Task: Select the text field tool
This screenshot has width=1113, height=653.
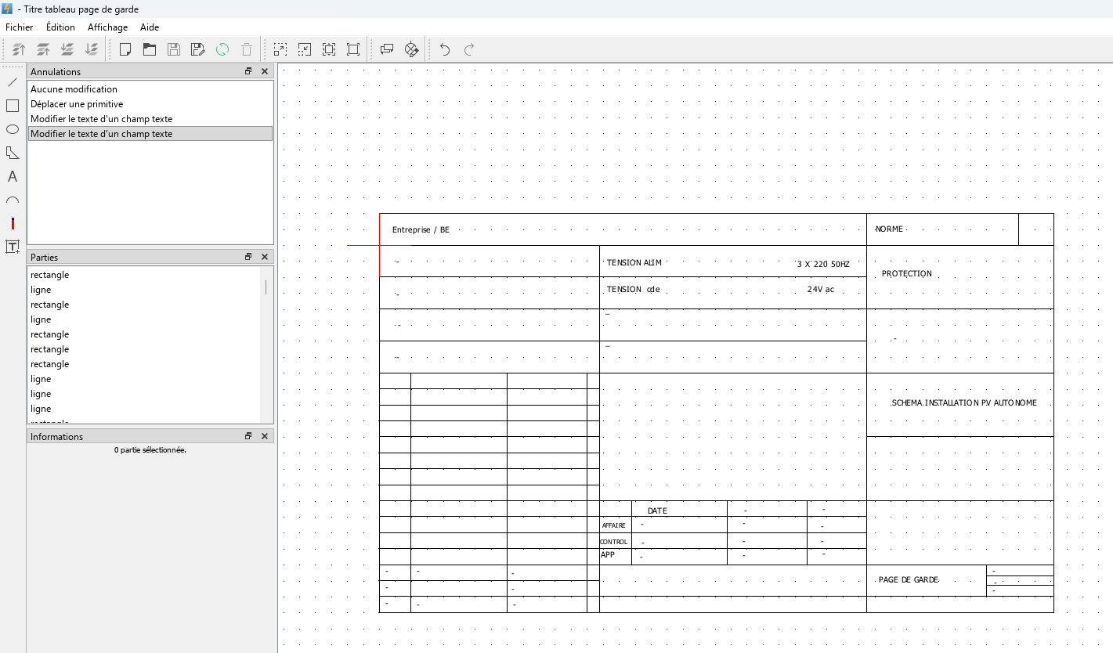Action: pyautogui.click(x=13, y=247)
